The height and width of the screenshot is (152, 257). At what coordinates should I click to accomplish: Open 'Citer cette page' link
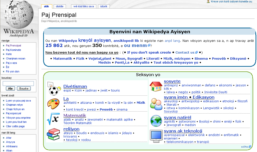tap(15, 126)
